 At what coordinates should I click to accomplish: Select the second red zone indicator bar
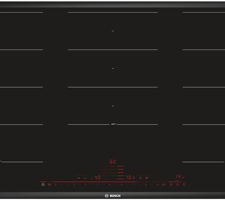(x=120, y=169)
